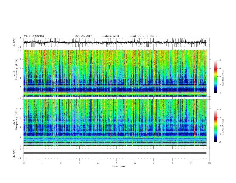The width and height of the screenshot is (236, 183).
Task: Click the "7" tick on the time axis
Action: [x=153, y=163]
